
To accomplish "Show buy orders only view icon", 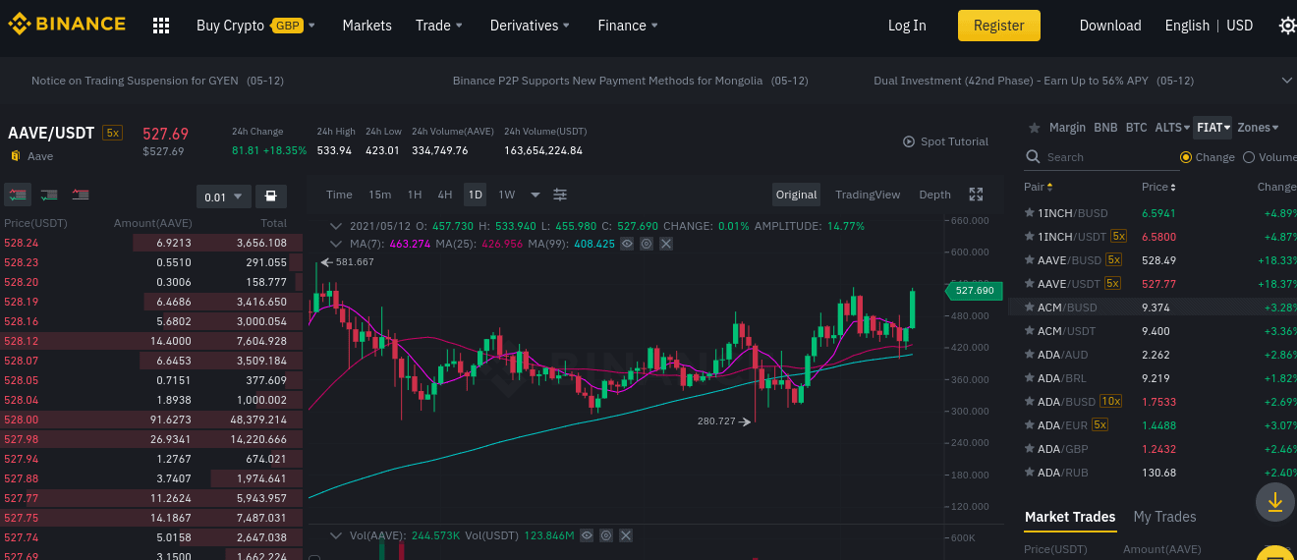I will point(49,196).
